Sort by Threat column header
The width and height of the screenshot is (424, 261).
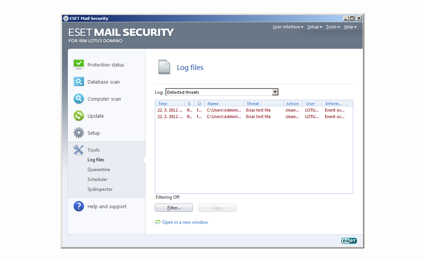point(263,104)
